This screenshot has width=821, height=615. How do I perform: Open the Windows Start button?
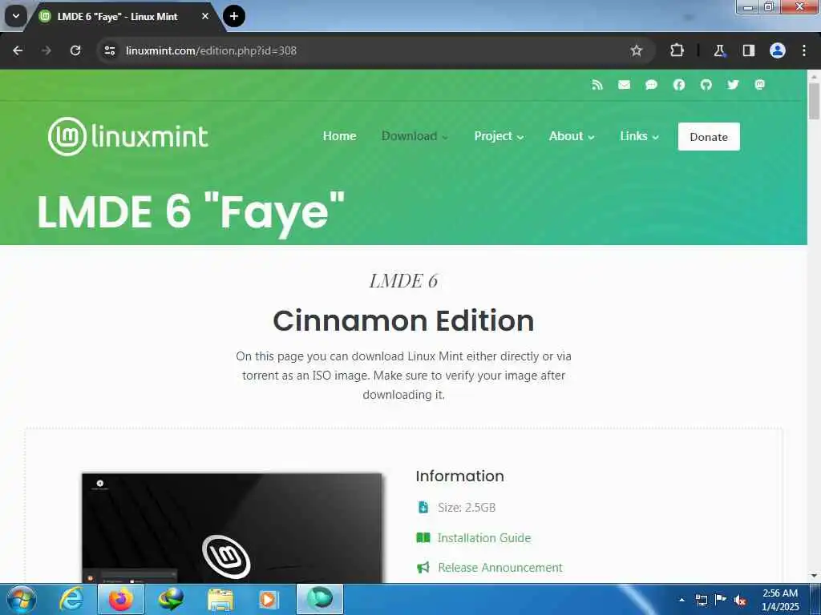click(21, 599)
